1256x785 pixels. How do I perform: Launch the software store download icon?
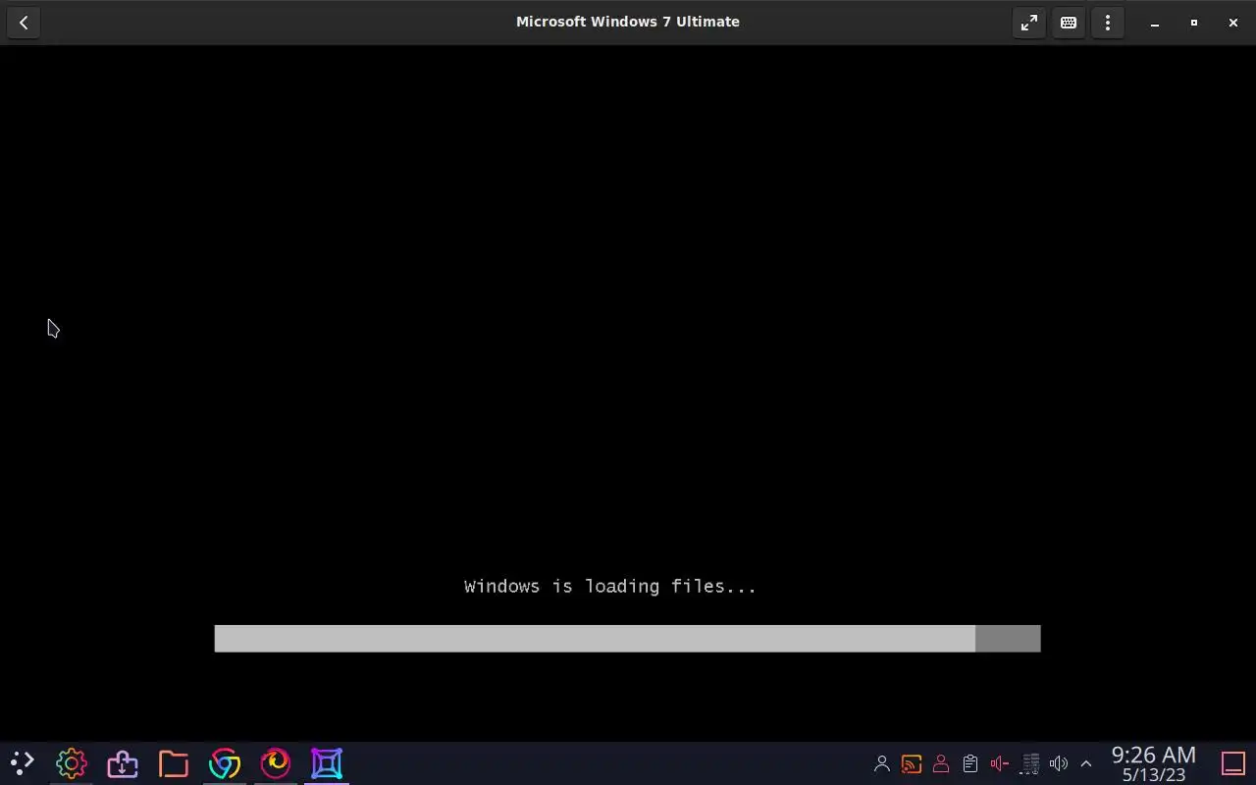tap(123, 763)
